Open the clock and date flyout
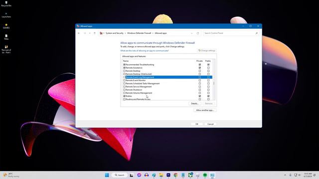Image resolution: width=319 pixels, height=179 pixels. (x=308, y=175)
